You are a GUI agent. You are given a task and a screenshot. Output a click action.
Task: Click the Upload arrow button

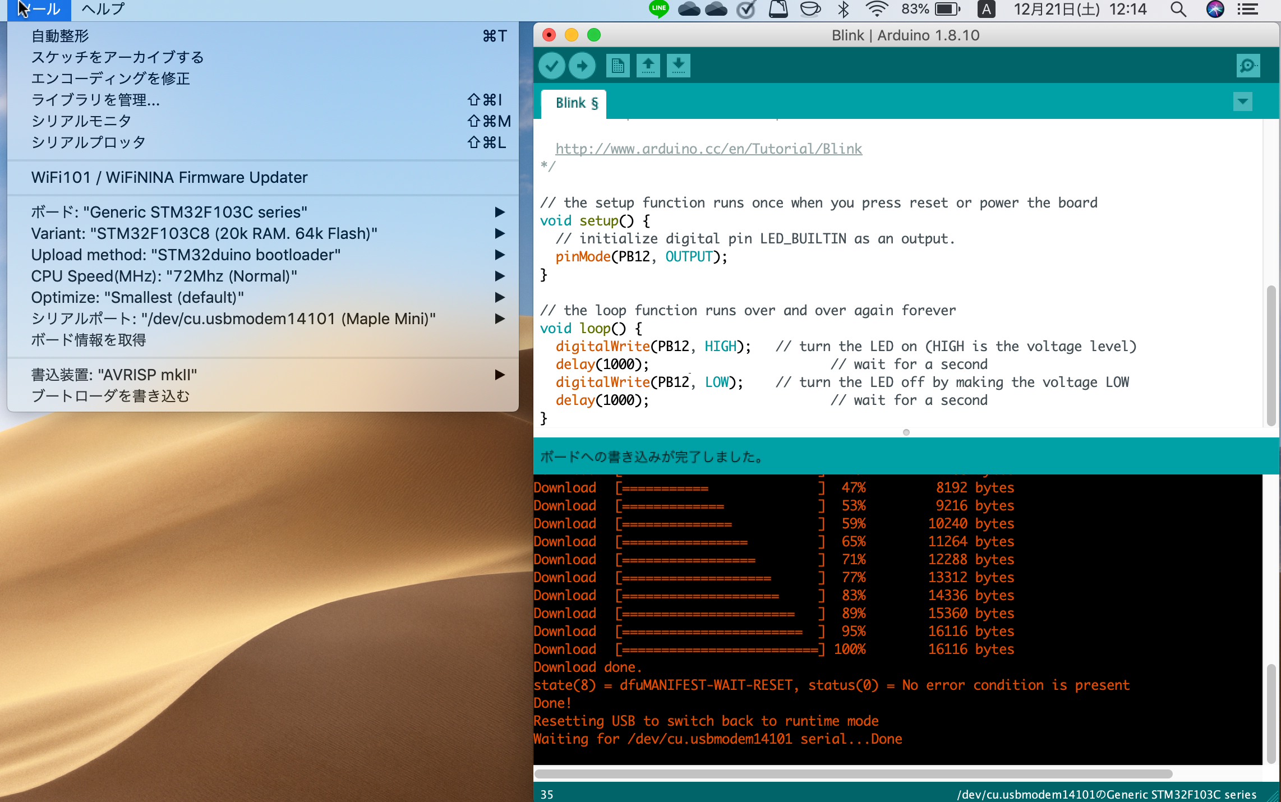pyautogui.click(x=582, y=66)
